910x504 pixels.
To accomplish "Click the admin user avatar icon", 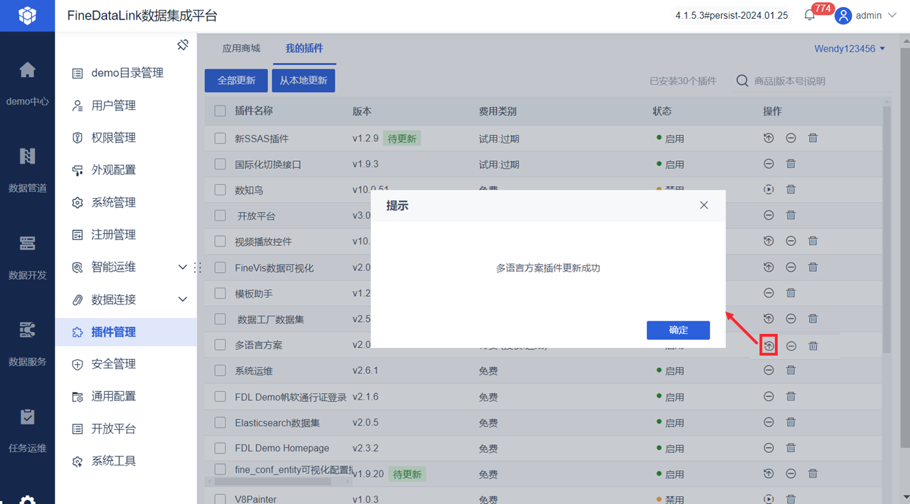I will click(843, 15).
